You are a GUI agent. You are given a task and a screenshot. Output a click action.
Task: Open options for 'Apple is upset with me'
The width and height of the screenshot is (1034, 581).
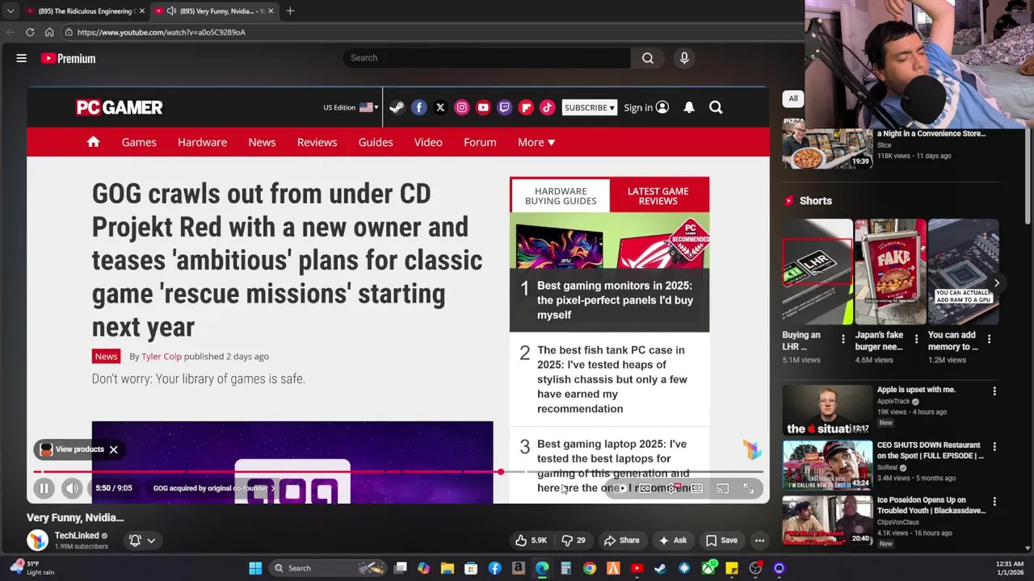[x=994, y=391]
